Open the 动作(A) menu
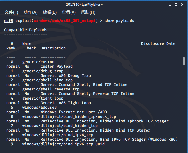 31,12
